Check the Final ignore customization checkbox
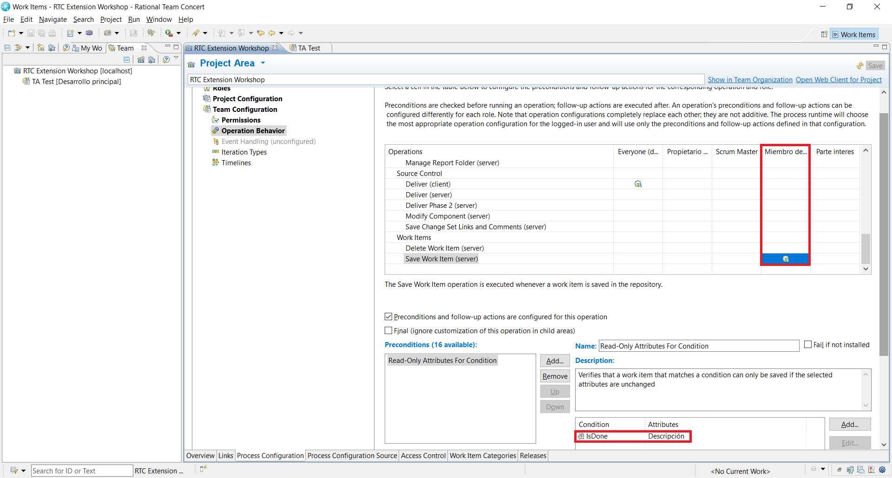Screen dimensions: 892x478 point(388,331)
